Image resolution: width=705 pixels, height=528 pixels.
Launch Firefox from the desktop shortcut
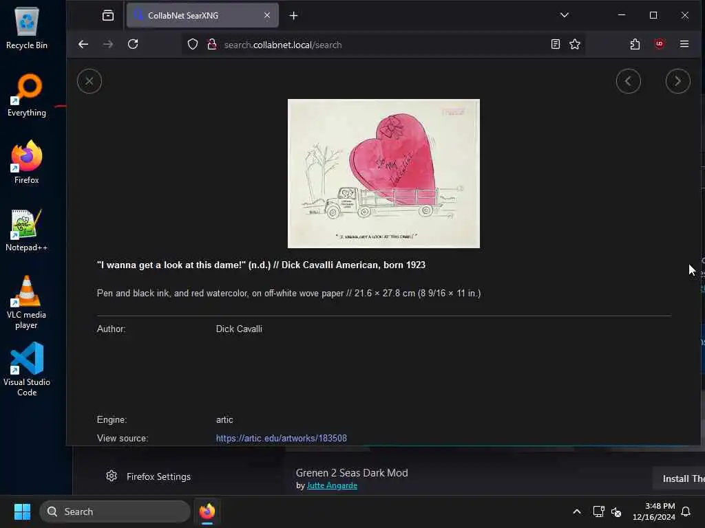click(x=27, y=162)
